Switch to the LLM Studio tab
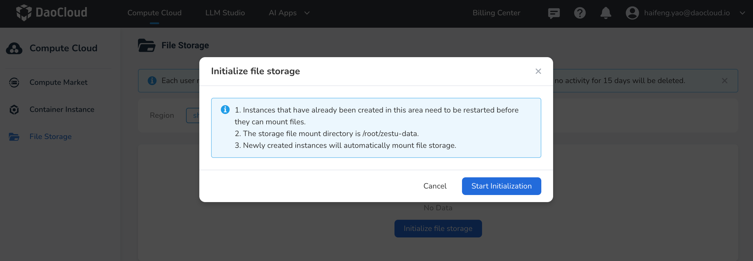753x261 pixels. [x=225, y=13]
